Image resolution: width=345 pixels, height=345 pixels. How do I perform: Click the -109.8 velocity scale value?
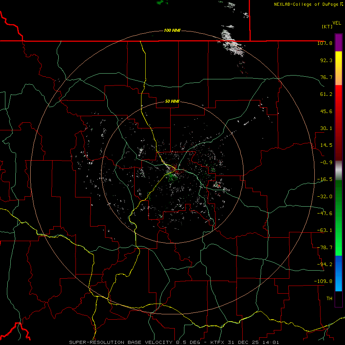[x=323, y=281]
